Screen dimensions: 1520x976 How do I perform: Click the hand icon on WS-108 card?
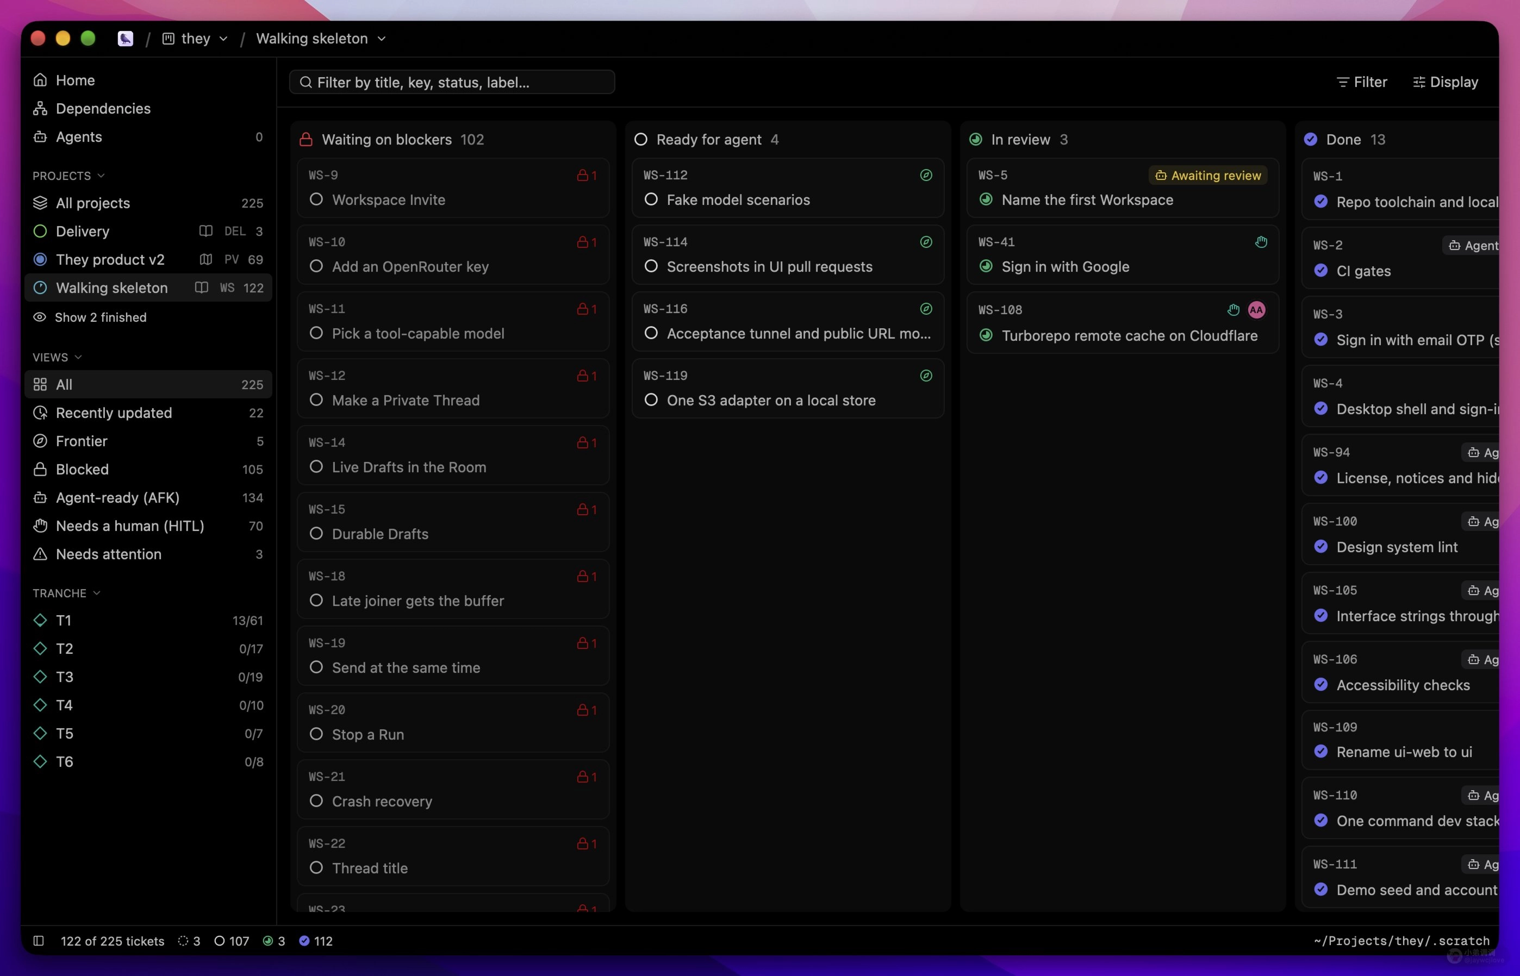[1233, 310]
